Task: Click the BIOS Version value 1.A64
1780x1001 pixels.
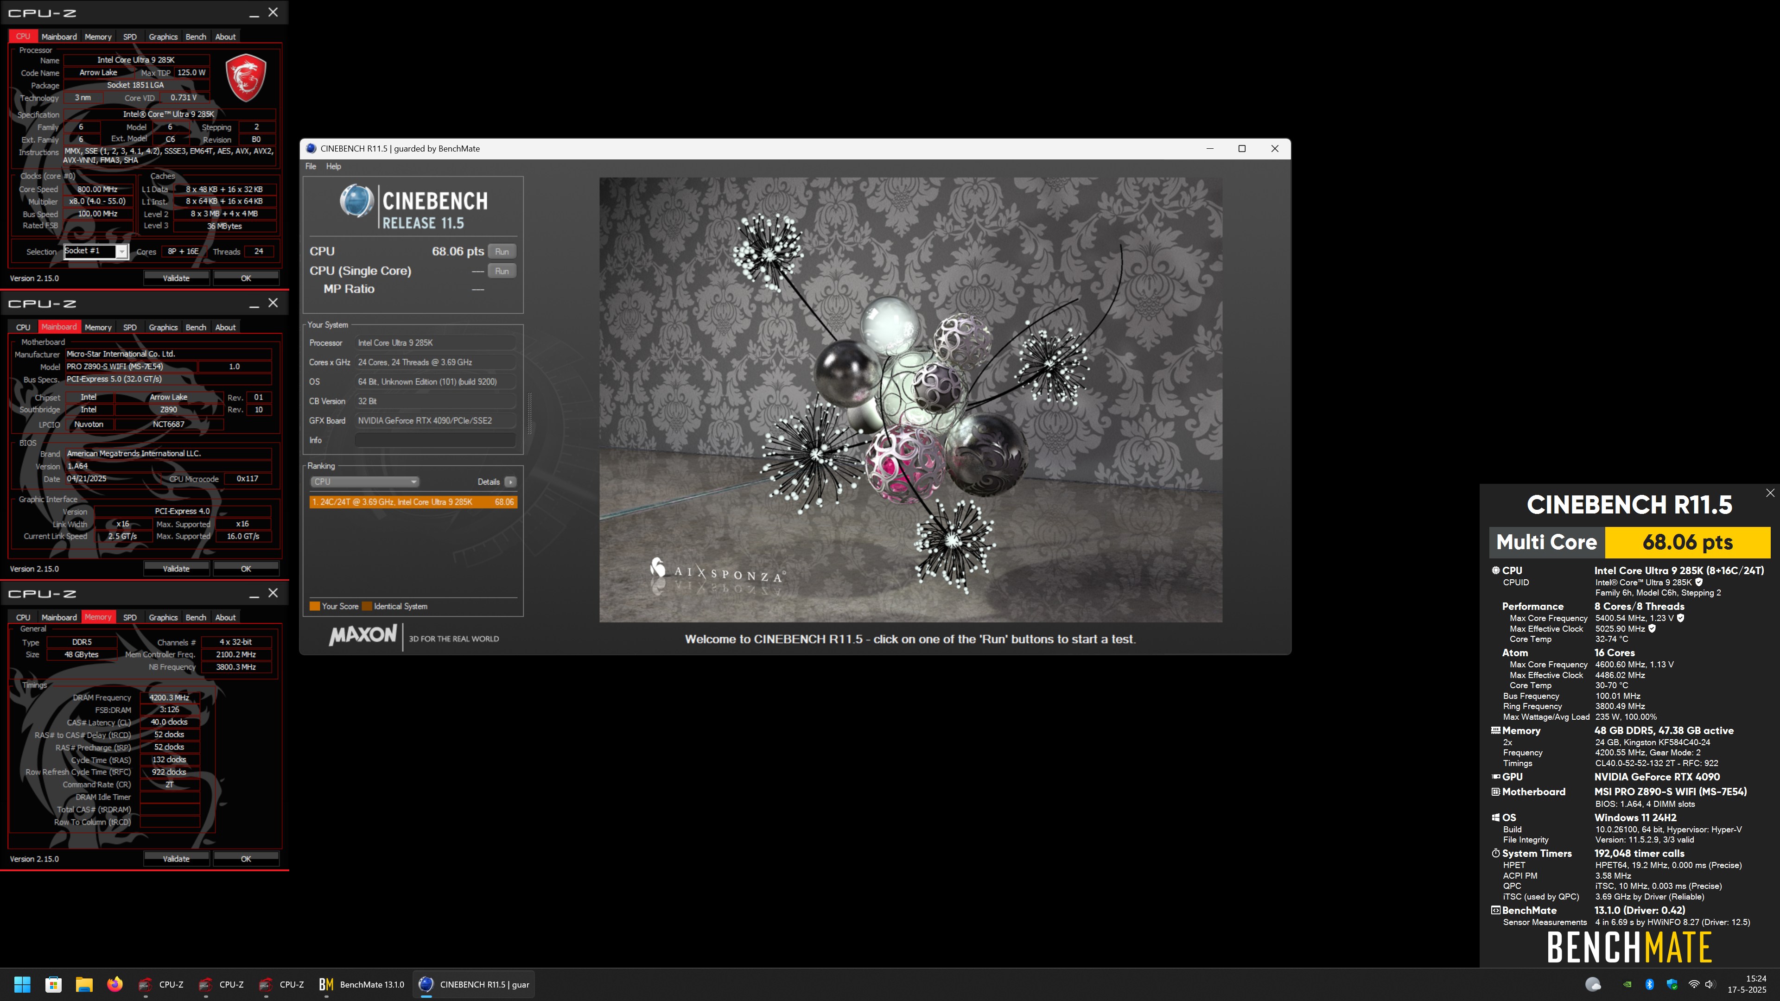Action: point(168,466)
